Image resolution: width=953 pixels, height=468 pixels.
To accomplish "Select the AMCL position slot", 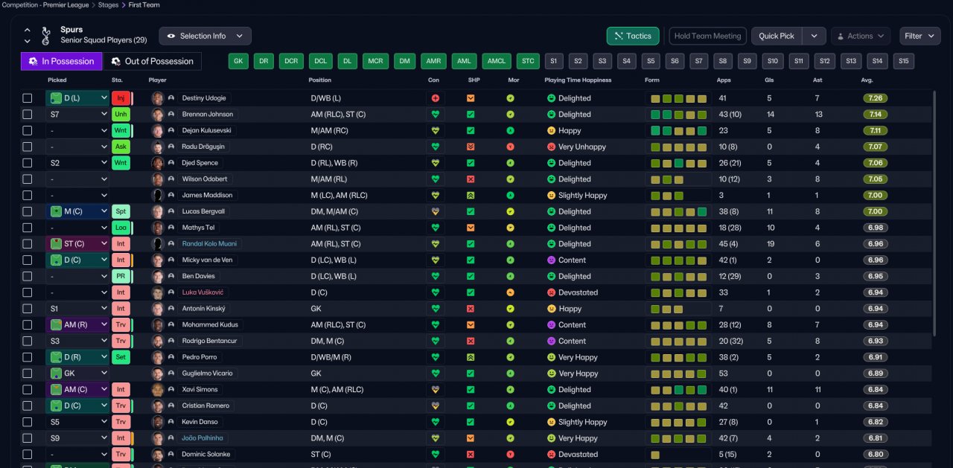I will click(497, 61).
